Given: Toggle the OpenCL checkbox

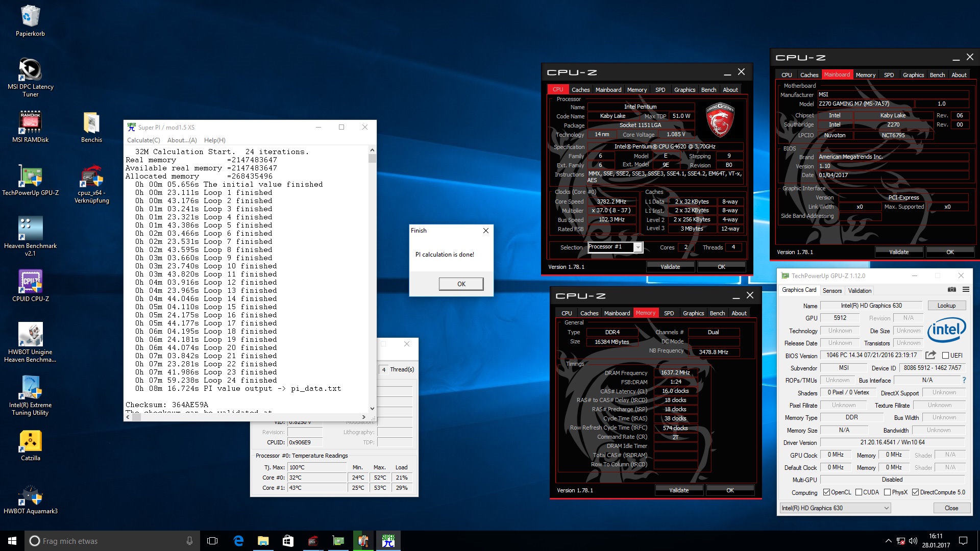Looking at the screenshot, I should coord(826,492).
